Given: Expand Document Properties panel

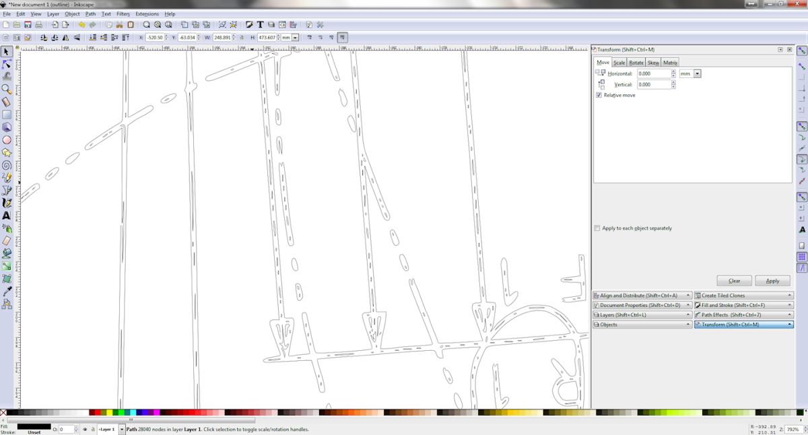Looking at the screenshot, I should coord(642,305).
